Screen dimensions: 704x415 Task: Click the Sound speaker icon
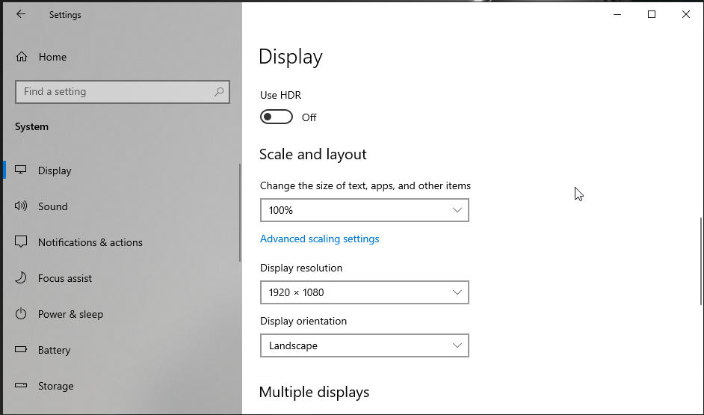(22, 206)
